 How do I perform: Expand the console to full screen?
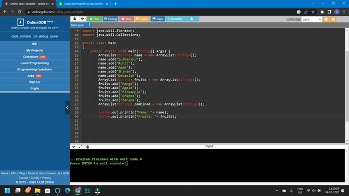[80, 146]
